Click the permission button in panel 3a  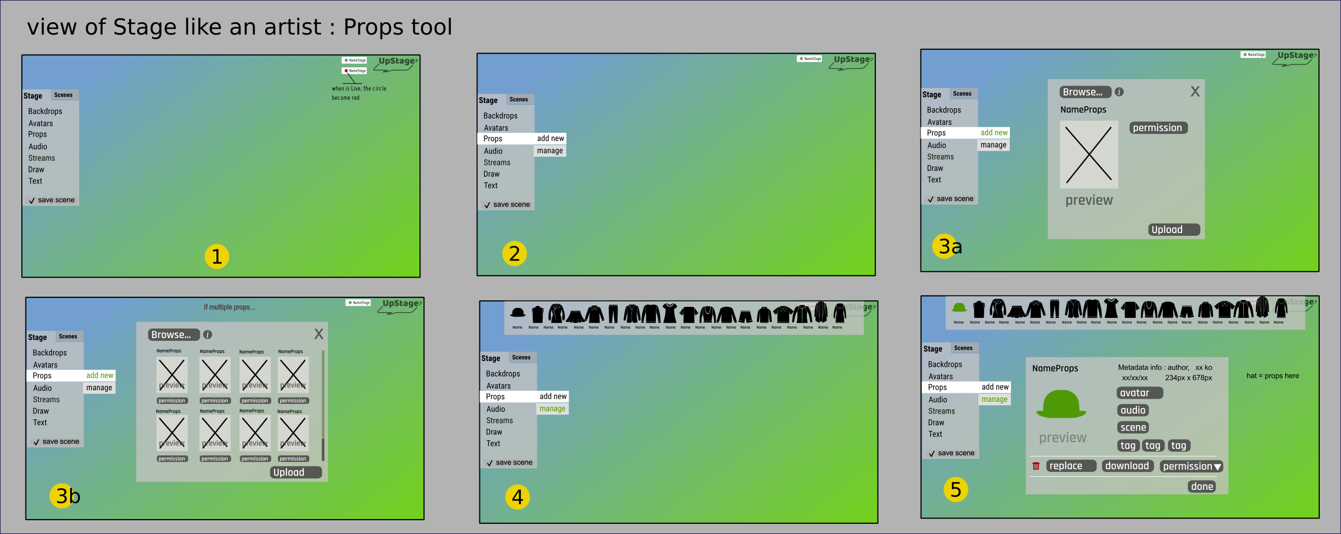click(x=1158, y=128)
